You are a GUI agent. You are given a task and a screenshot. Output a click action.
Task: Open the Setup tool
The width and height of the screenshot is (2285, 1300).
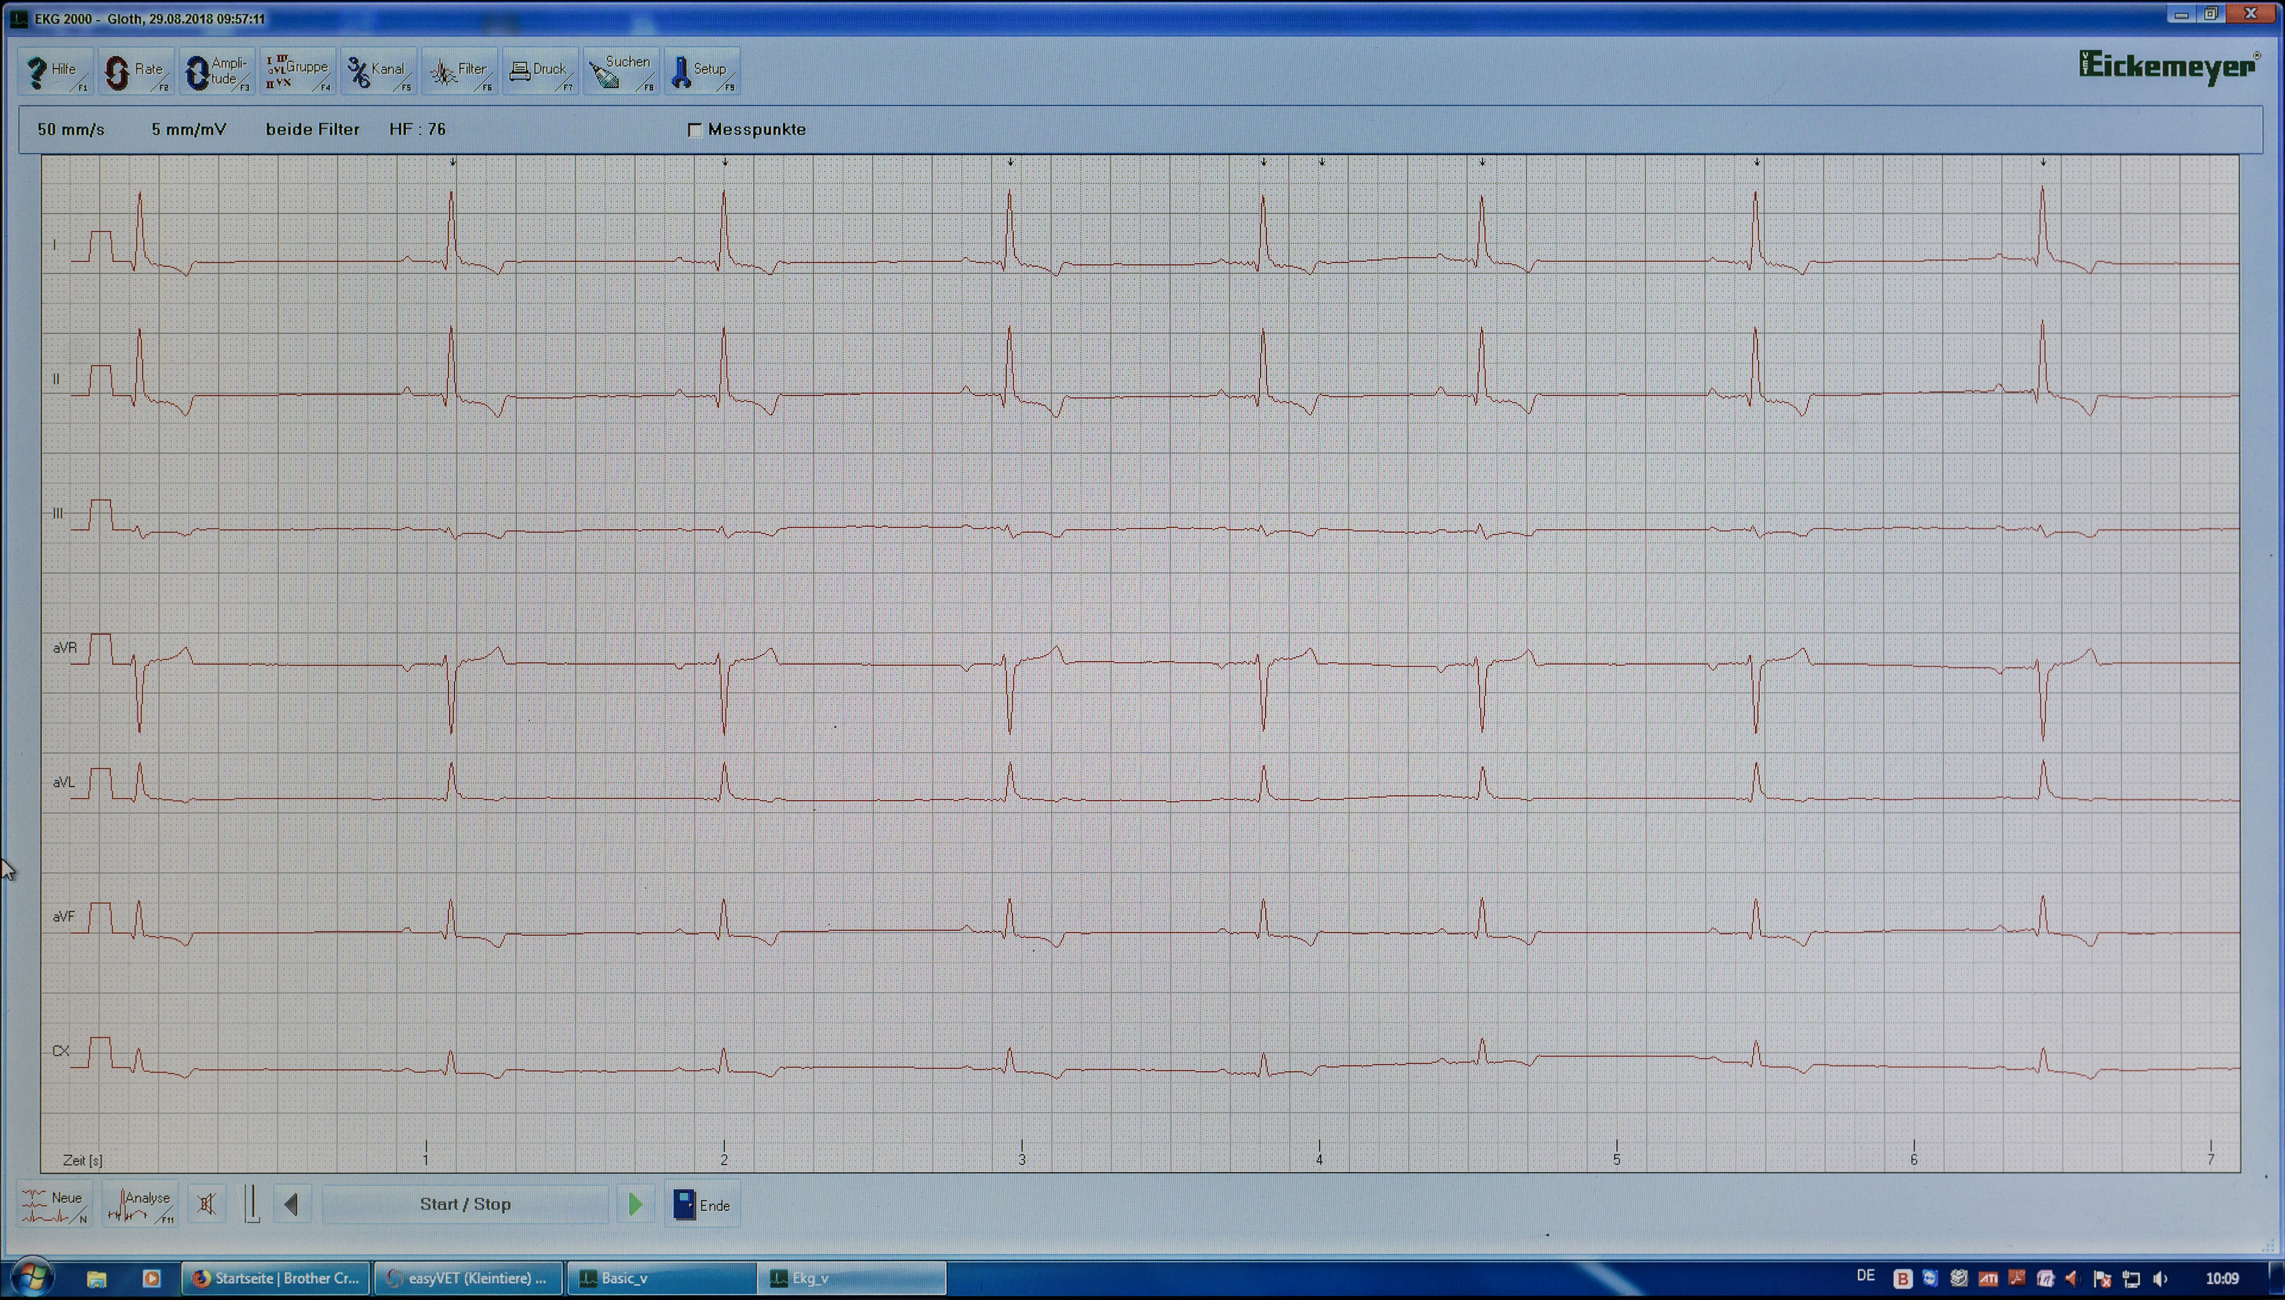(x=702, y=71)
